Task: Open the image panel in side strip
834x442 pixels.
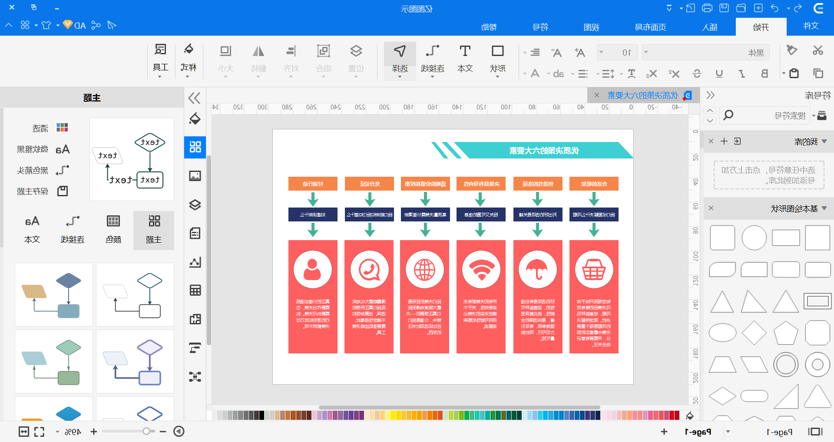Action: 195,176
